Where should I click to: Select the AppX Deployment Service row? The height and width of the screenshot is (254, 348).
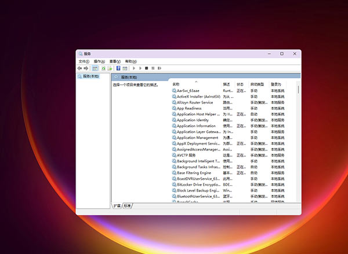point(229,143)
